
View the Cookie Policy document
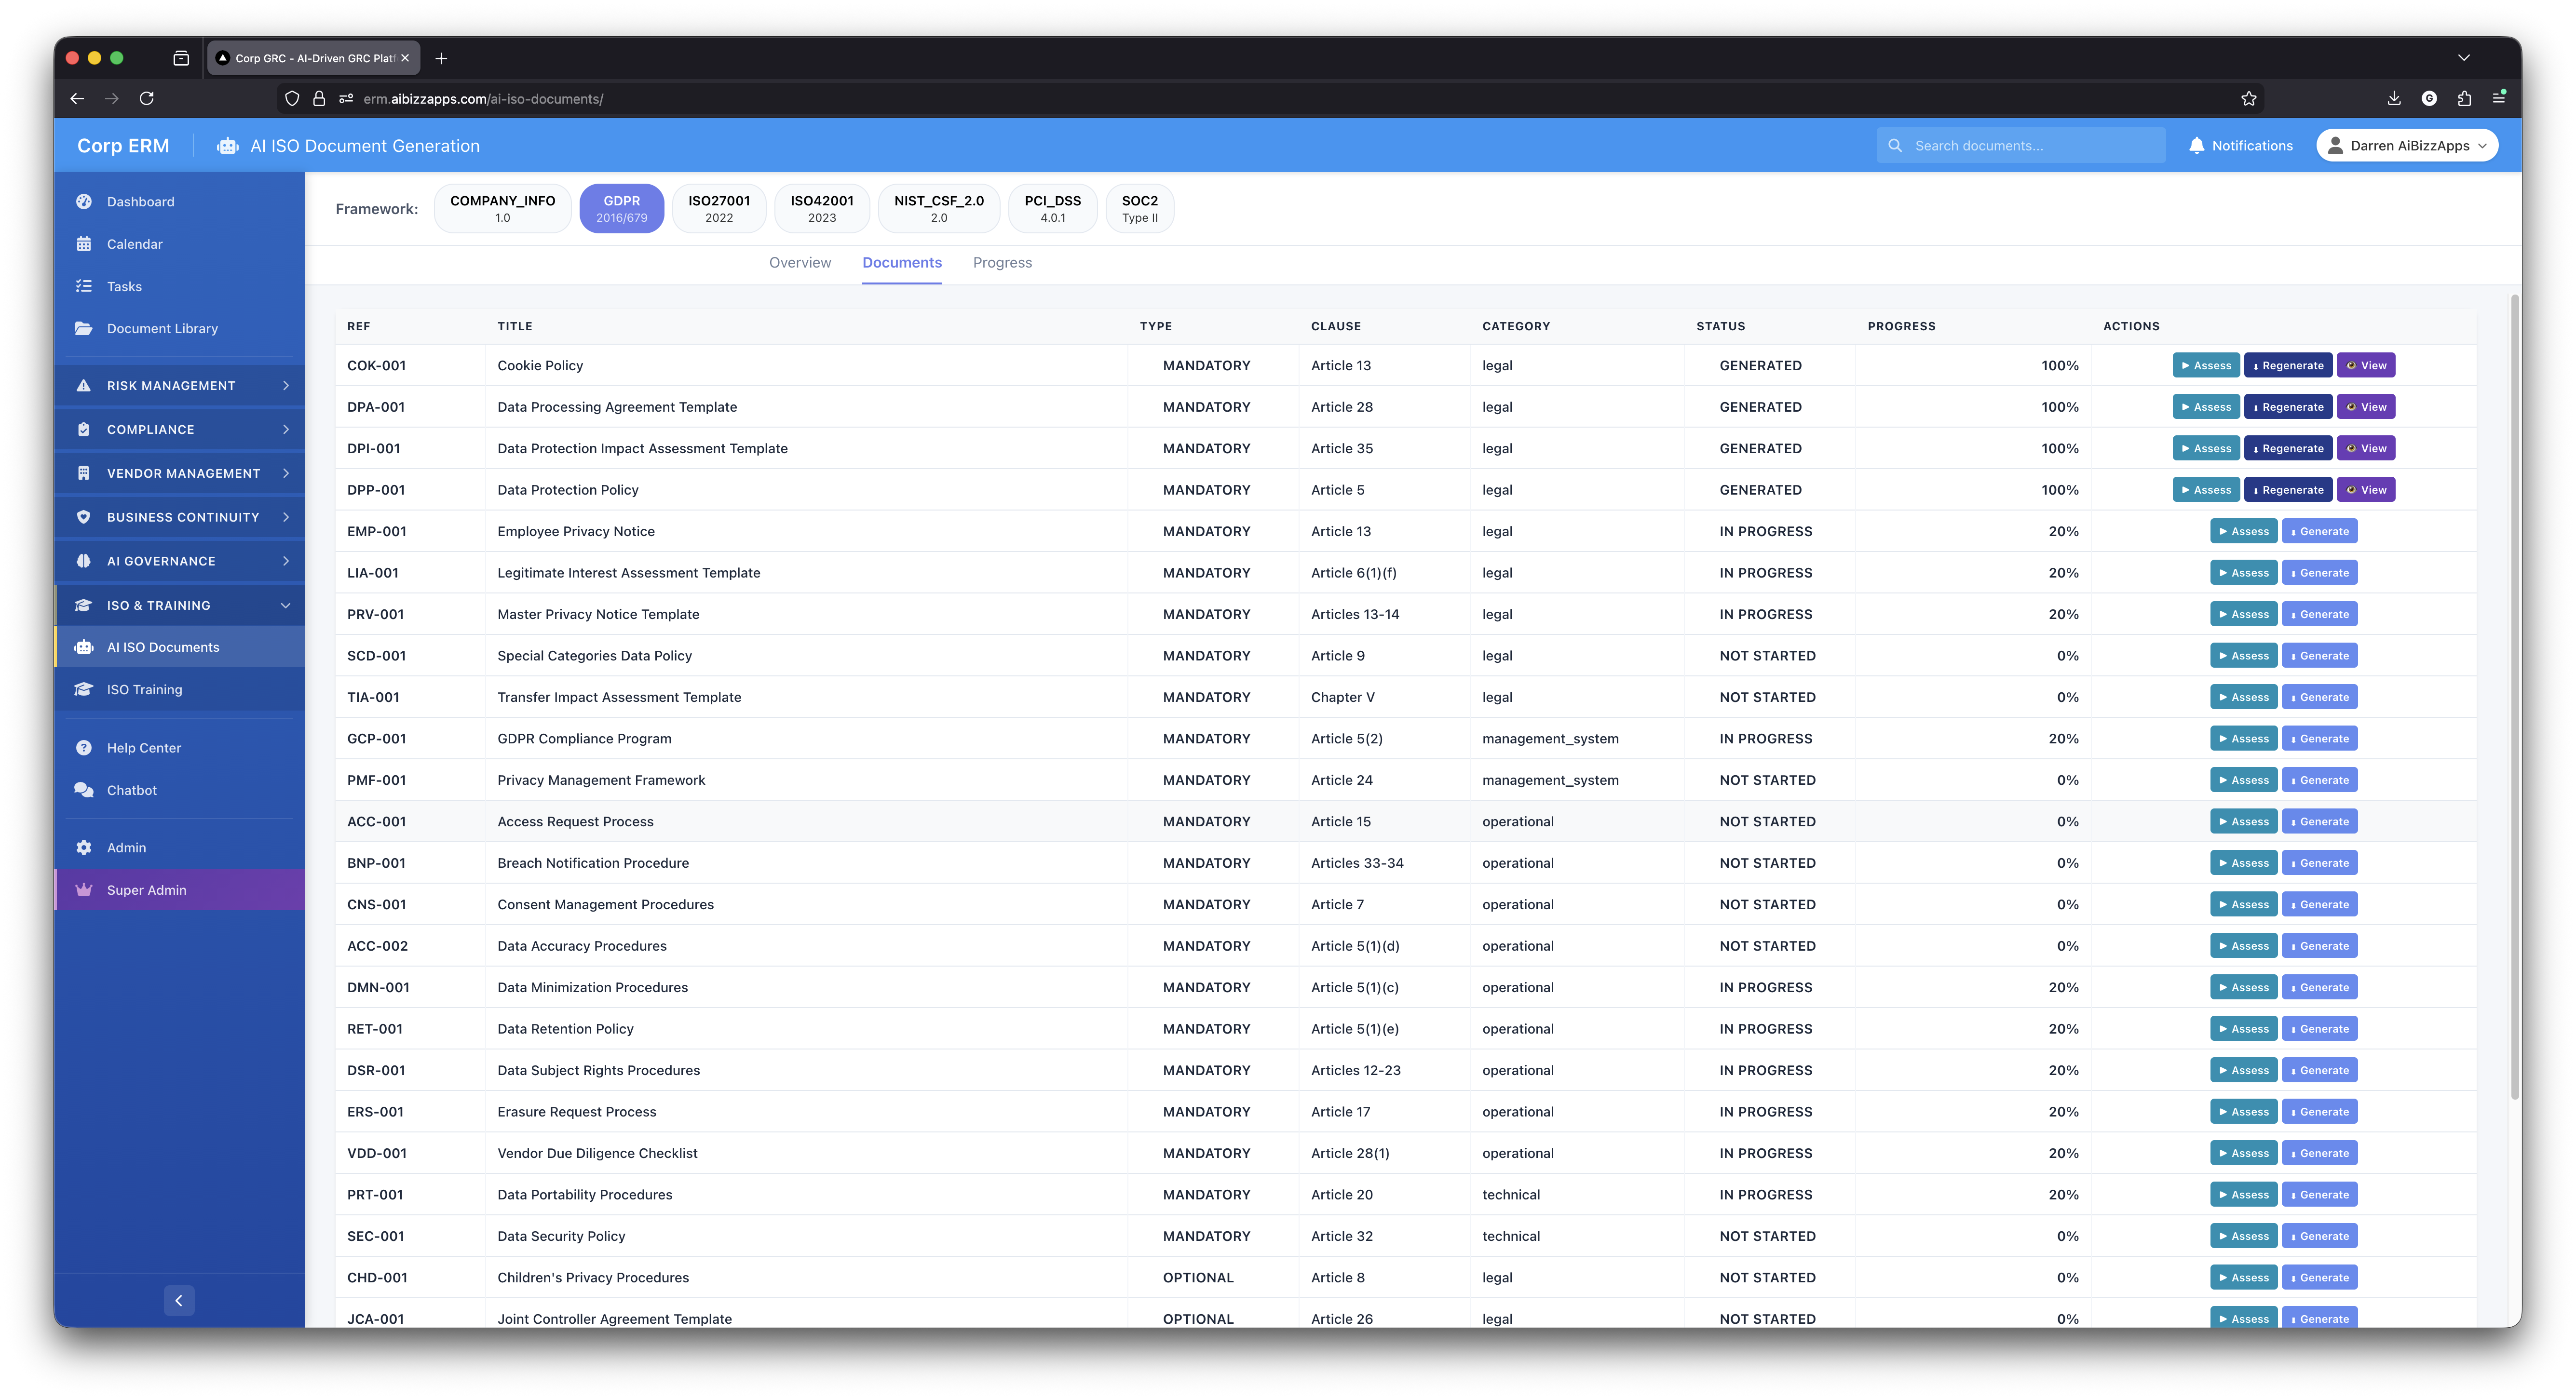click(2366, 365)
